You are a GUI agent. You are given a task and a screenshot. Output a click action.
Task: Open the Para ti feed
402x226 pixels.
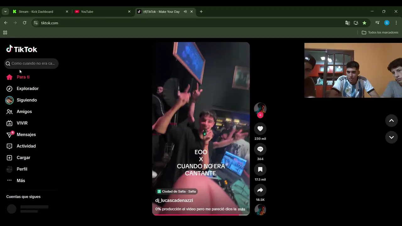click(x=23, y=77)
